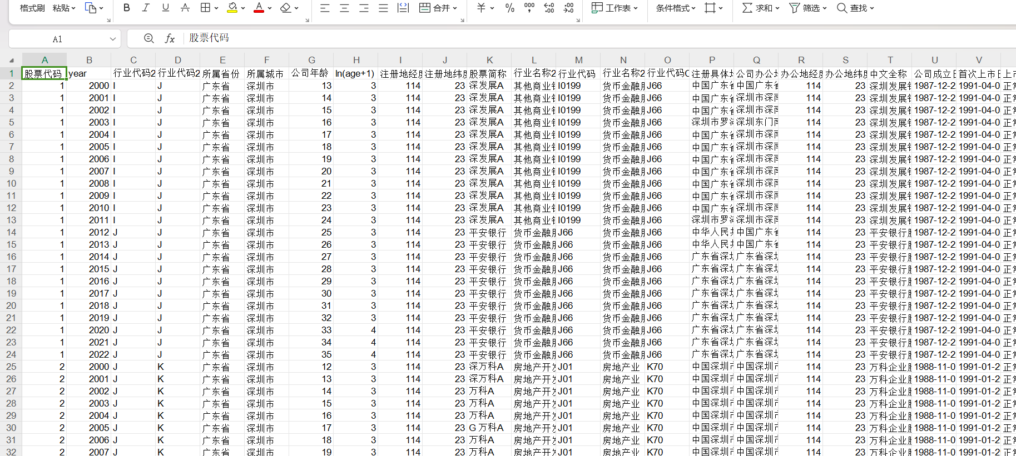Justify the cell text
The width and height of the screenshot is (1016, 456).
pos(383,8)
